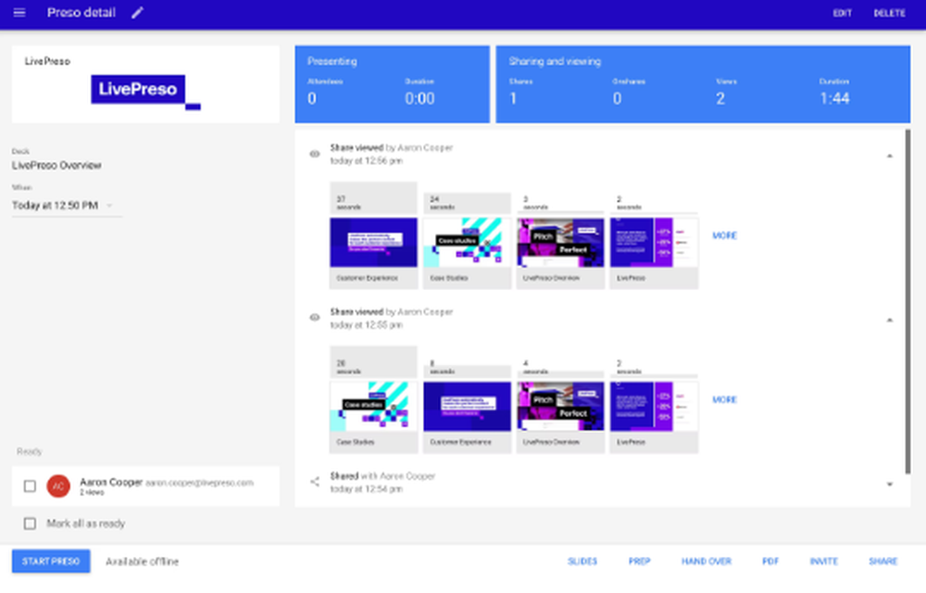
Task: Click the PDF button
Action: [x=770, y=561]
